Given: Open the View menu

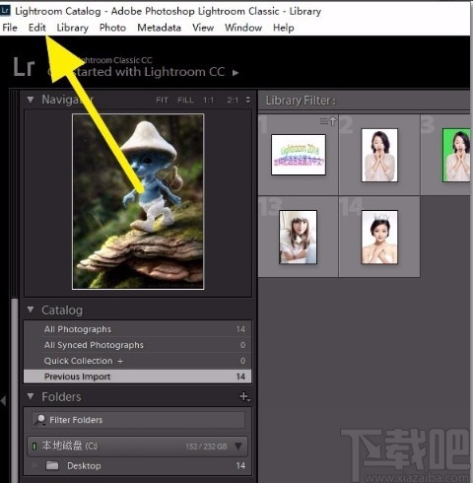Looking at the screenshot, I should click(x=203, y=28).
